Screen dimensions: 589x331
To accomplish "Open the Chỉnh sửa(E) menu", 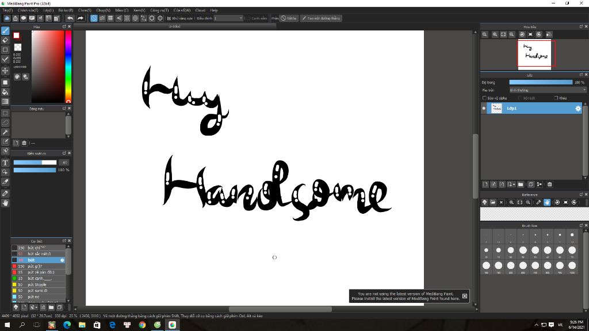I will (x=28, y=10).
